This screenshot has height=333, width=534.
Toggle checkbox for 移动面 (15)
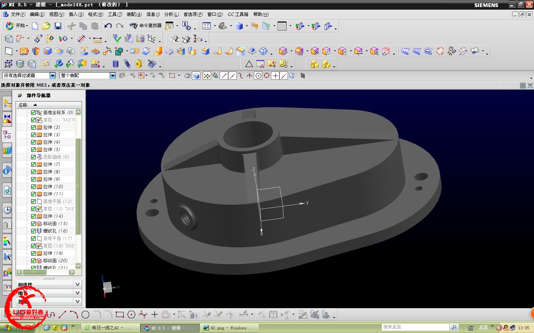click(33, 223)
